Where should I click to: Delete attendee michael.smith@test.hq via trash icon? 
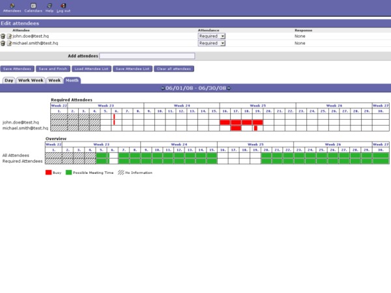tap(3, 43)
